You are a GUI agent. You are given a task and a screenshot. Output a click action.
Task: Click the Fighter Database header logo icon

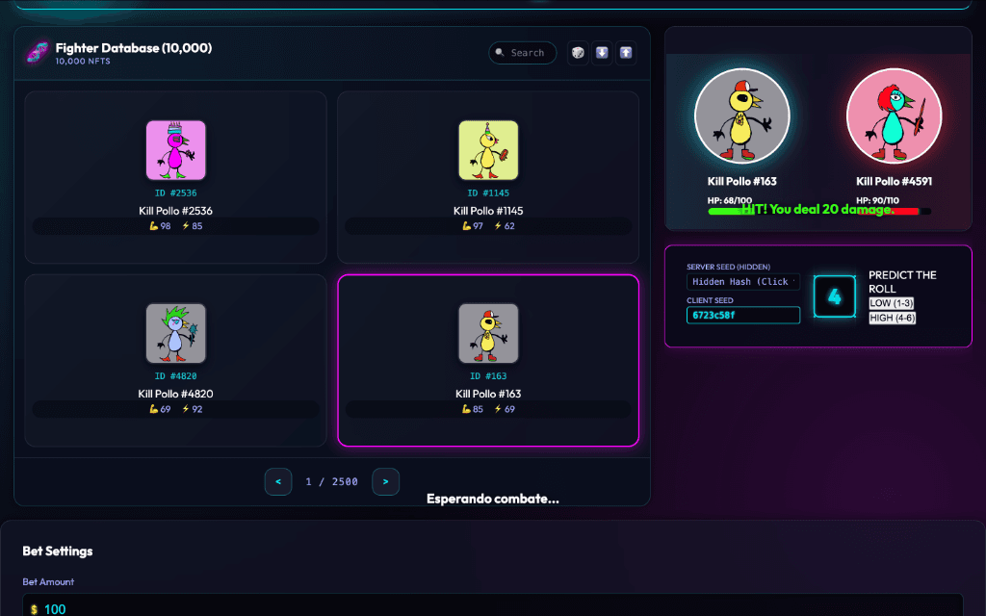click(x=37, y=53)
